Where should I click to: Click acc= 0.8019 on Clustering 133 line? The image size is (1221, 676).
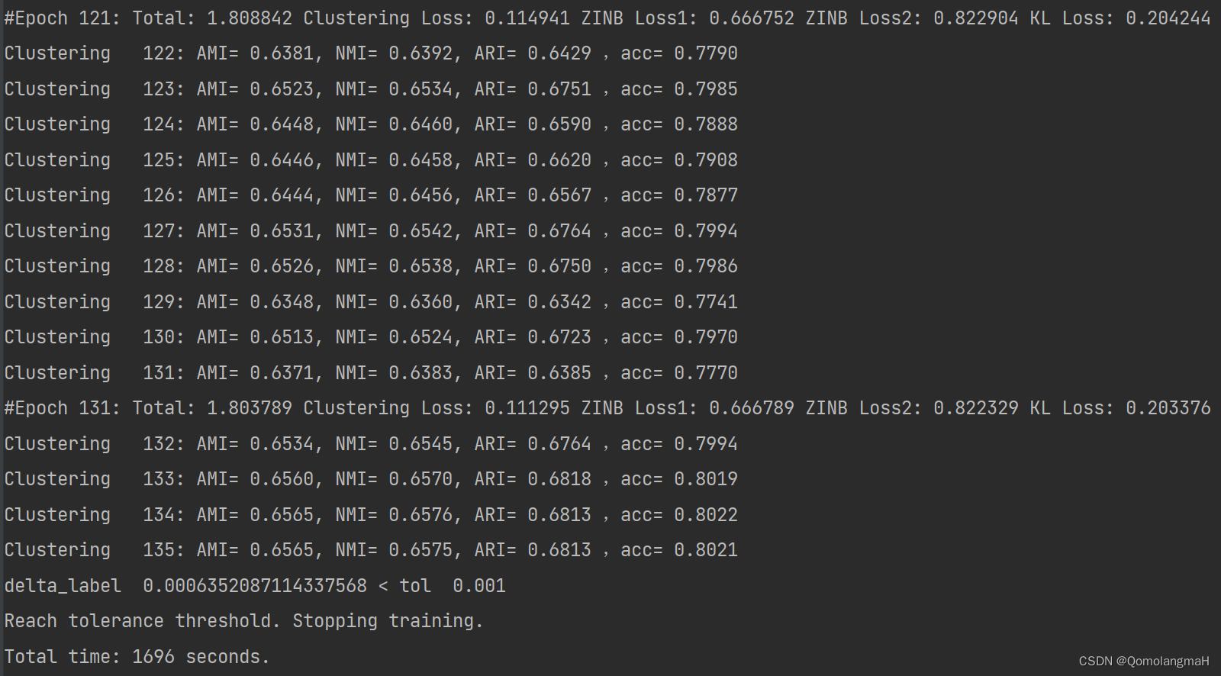click(x=679, y=479)
